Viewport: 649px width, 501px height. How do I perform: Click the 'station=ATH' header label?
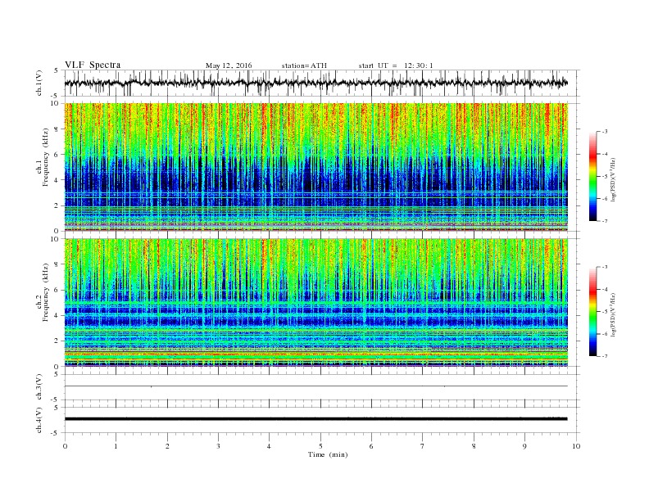click(304, 65)
